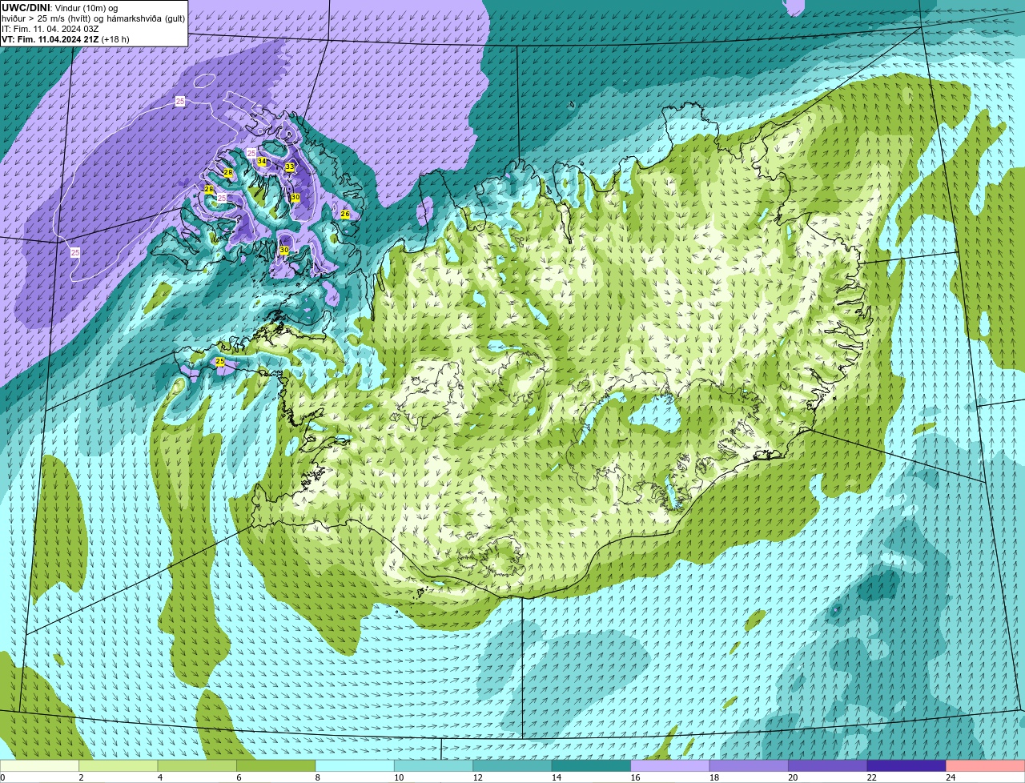The height and width of the screenshot is (783, 1025).
Task: Click the olive green 6–8 m/s legend swatch
Action: pyautogui.click(x=278, y=766)
